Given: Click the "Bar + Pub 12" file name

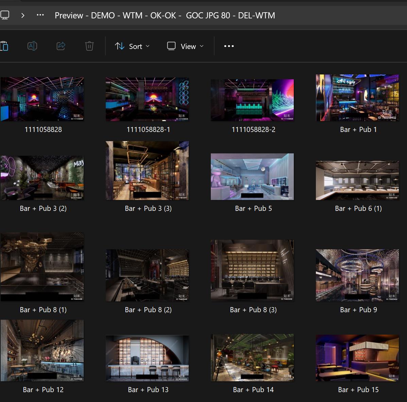Looking at the screenshot, I should pos(43,389).
